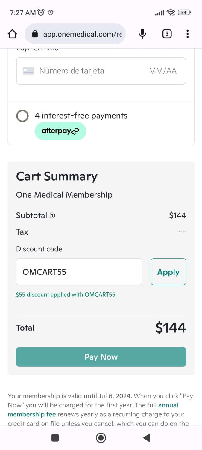Click the Pay Now button
202x450 pixels.
coord(101,357)
